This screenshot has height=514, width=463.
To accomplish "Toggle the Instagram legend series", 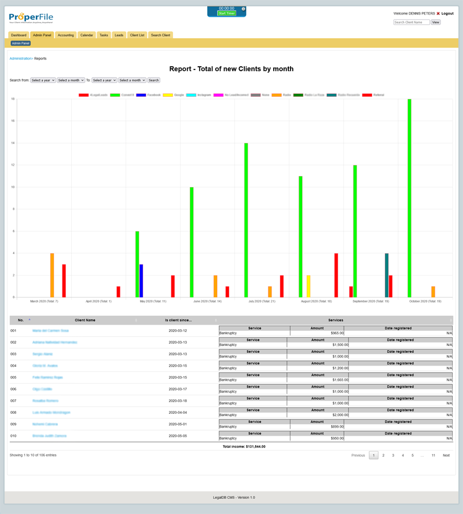I will click(x=199, y=94).
